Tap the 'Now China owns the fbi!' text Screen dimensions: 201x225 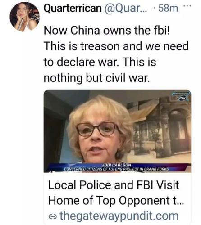coord(107,31)
